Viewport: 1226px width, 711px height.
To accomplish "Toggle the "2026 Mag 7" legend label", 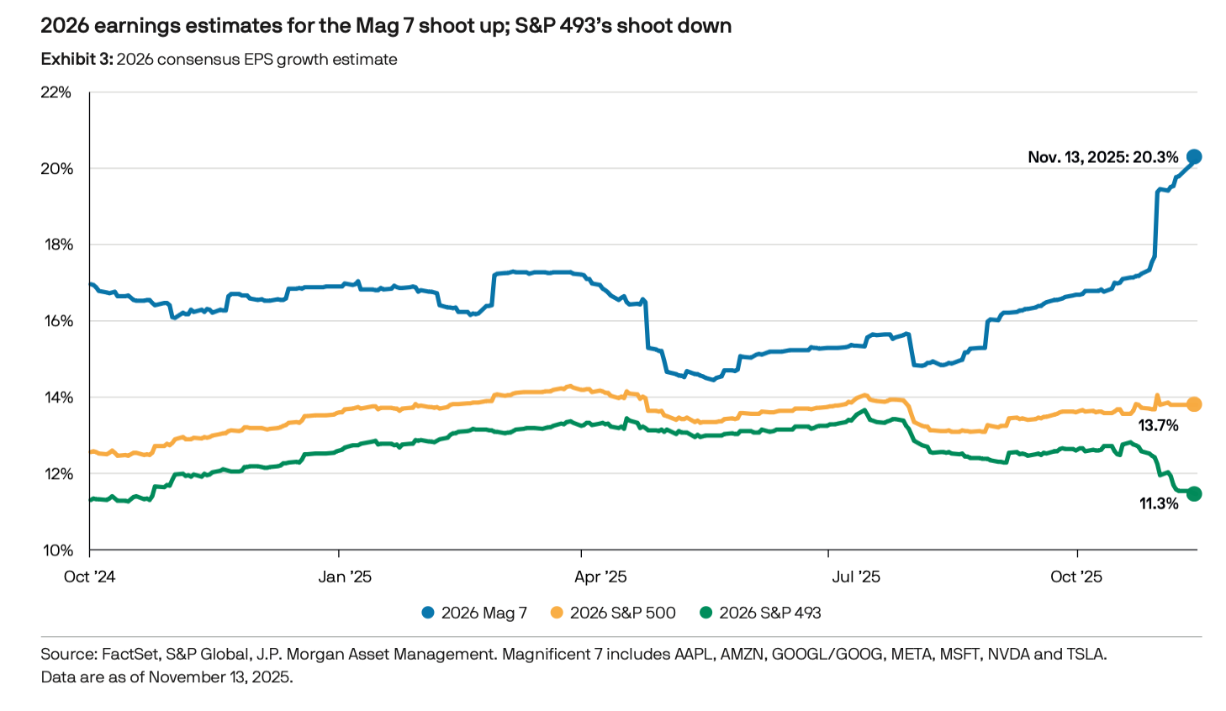I will (x=484, y=613).
